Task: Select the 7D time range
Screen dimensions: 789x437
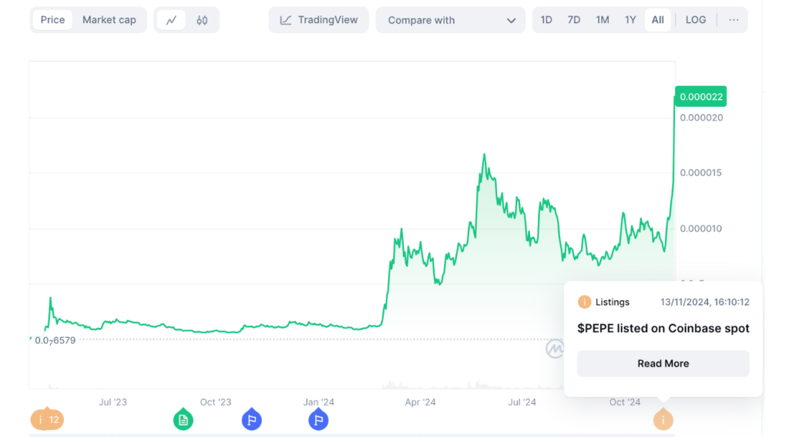Action: point(574,20)
